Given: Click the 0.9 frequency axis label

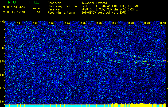Looking at the screenshot, I should [2, 62].
